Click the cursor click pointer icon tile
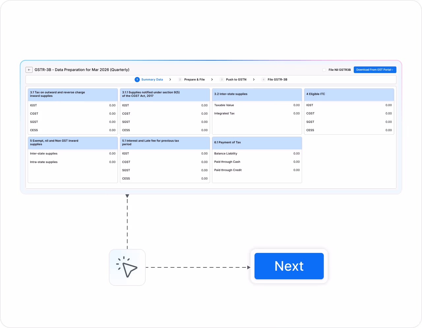422x328 pixels. [x=127, y=267]
